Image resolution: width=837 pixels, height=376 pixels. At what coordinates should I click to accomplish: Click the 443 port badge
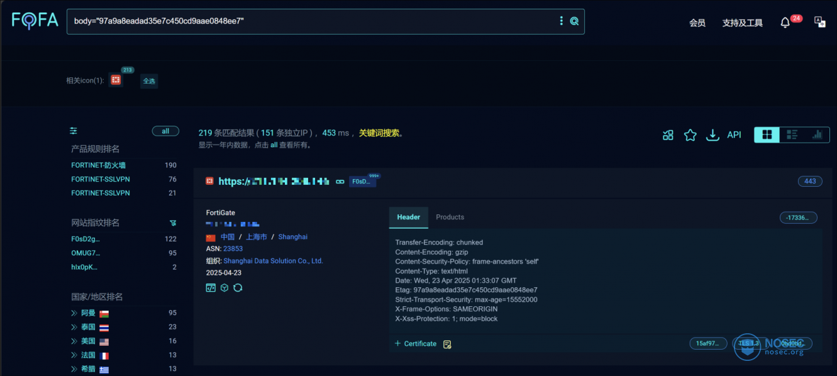coord(810,181)
